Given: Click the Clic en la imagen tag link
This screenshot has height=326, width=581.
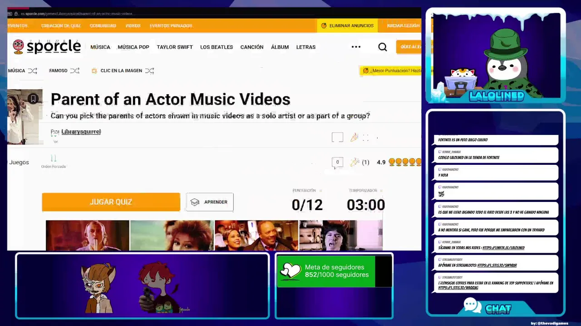Looking at the screenshot, I should 121,71.
